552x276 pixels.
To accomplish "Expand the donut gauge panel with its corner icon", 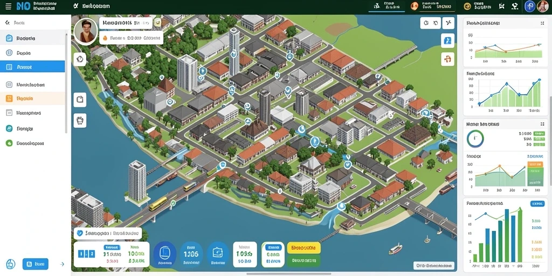I will coord(542,124).
